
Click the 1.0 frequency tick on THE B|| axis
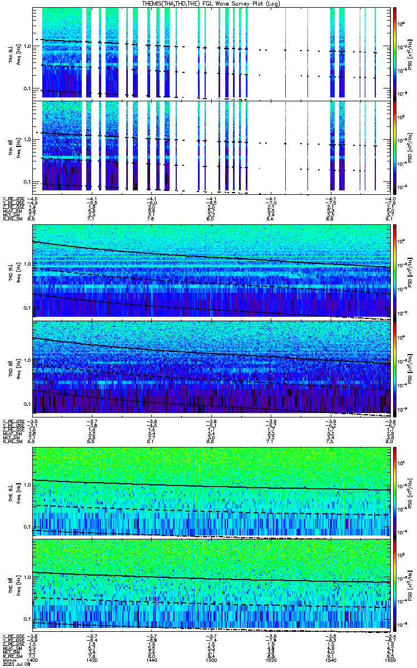click(28, 578)
